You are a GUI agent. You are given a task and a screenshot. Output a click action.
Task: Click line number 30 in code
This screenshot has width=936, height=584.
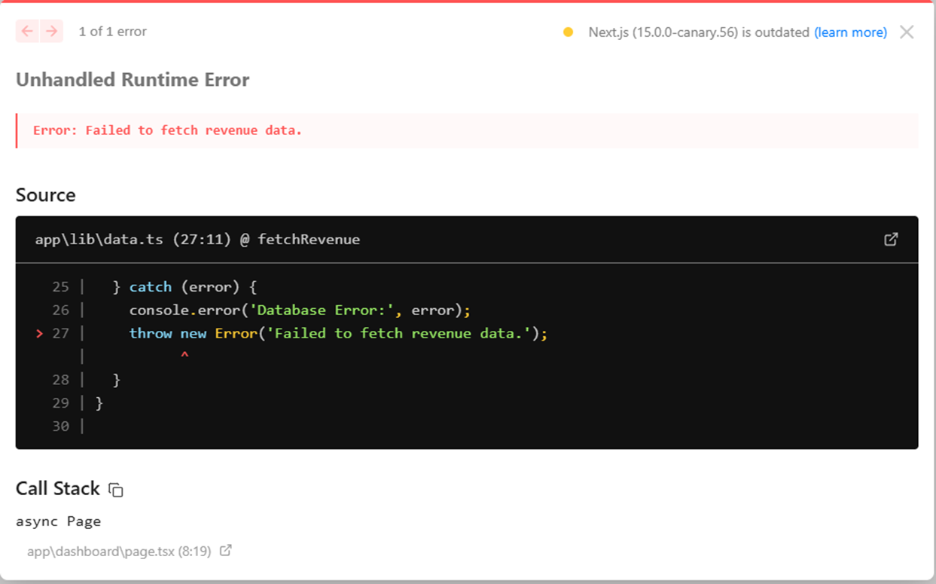click(x=61, y=427)
